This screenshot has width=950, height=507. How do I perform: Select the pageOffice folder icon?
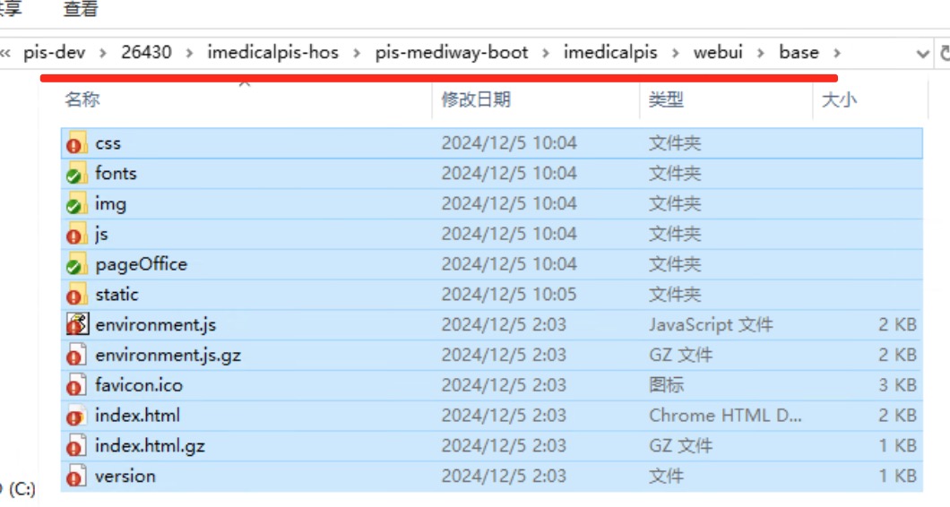76,265
